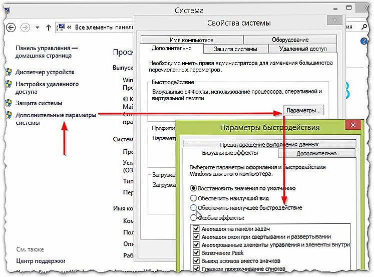Select Обеспечить наилучший вид radio button
This screenshot has width=374, height=277.
coord(193,198)
